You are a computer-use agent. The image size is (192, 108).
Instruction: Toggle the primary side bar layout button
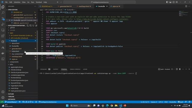(167, 2)
